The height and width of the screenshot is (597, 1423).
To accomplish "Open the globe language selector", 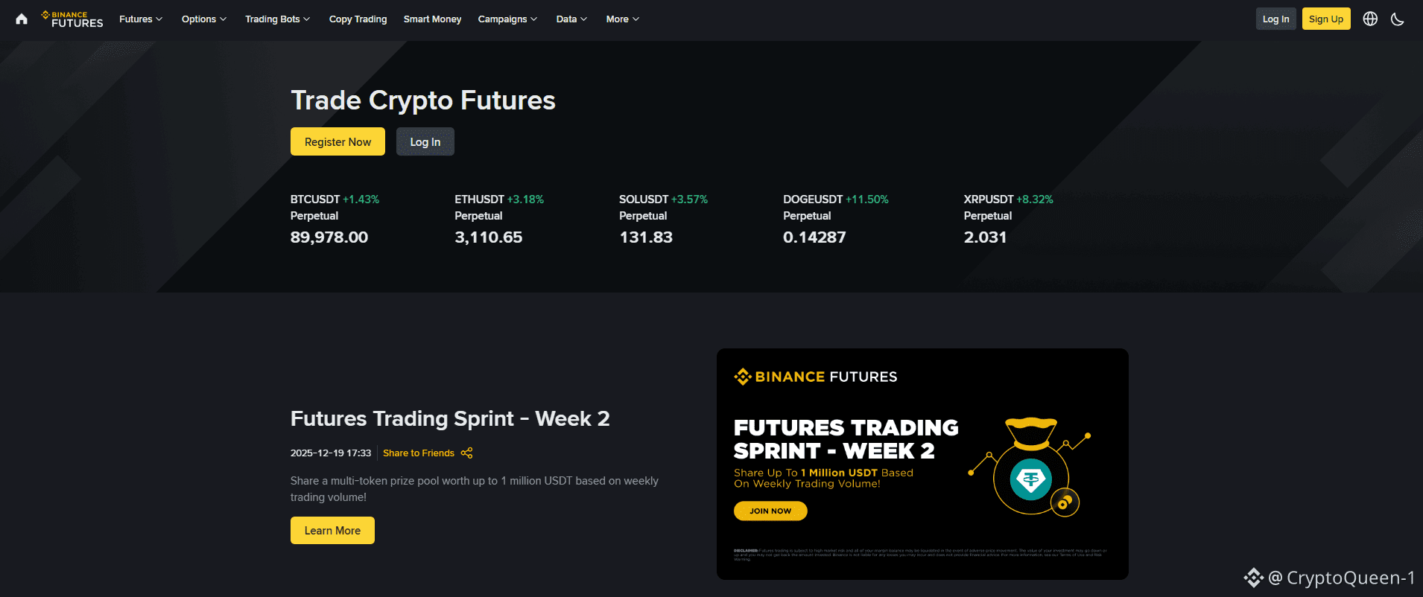I will [1370, 19].
